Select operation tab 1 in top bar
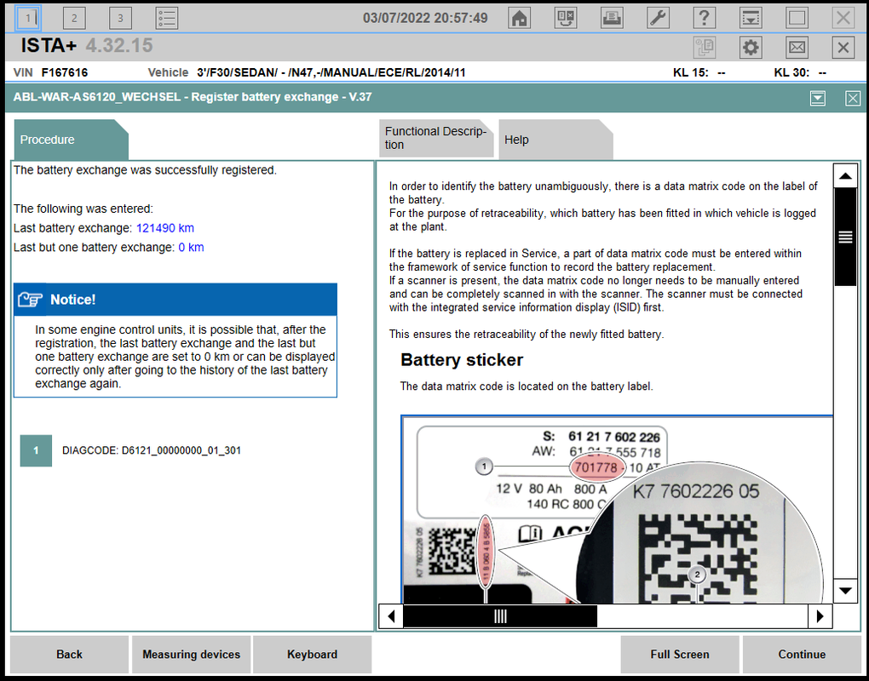The image size is (869, 681). (x=28, y=18)
